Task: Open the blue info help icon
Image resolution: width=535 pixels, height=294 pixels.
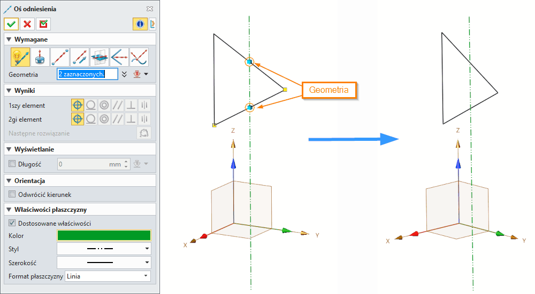Action: tap(140, 24)
